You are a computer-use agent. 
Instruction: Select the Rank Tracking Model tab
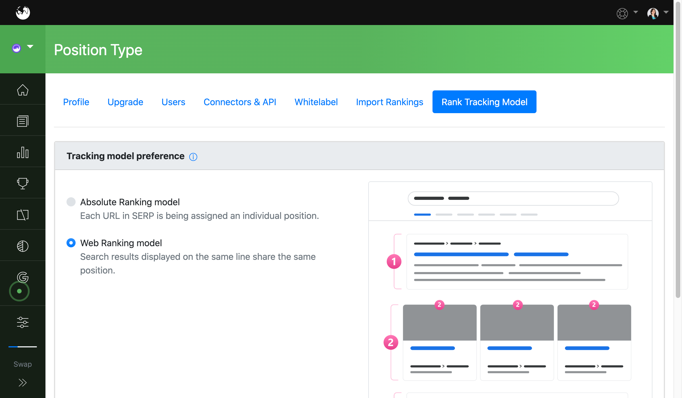coord(485,102)
